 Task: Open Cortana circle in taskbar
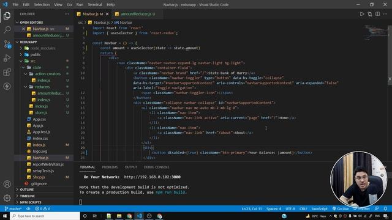pos(85,216)
